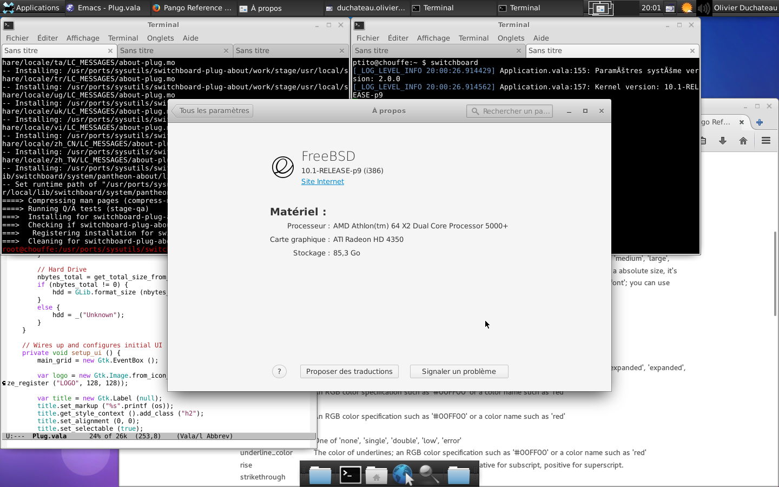Open Fichier menu in the left Terminal
The width and height of the screenshot is (779, 487).
(x=17, y=38)
